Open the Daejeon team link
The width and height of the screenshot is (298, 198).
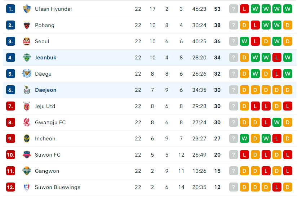pyautogui.click(x=46, y=90)
